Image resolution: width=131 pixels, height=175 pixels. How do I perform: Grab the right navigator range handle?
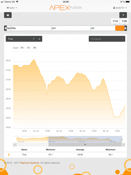[x=122, y=139]
